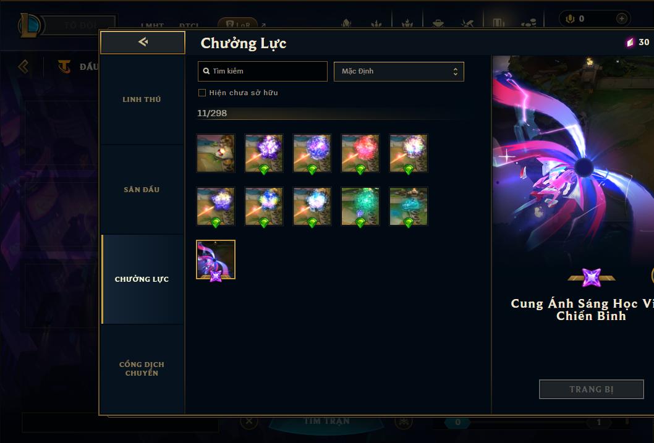Viewport: 654px width, 443px height.
Task: Select the first default boom thumbnail
Action: (x=216, y=153)
